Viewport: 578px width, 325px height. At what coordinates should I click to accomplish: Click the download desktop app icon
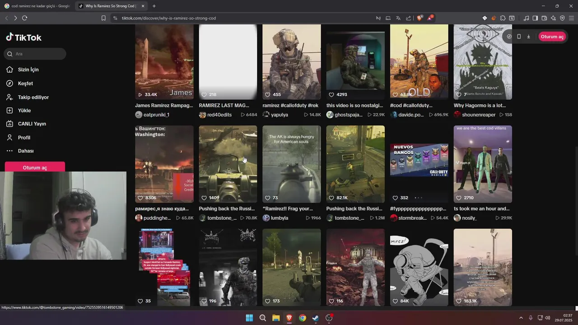point(528,37)
